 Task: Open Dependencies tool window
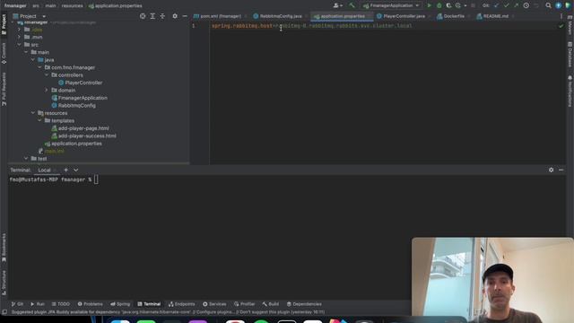pos(304,304)
